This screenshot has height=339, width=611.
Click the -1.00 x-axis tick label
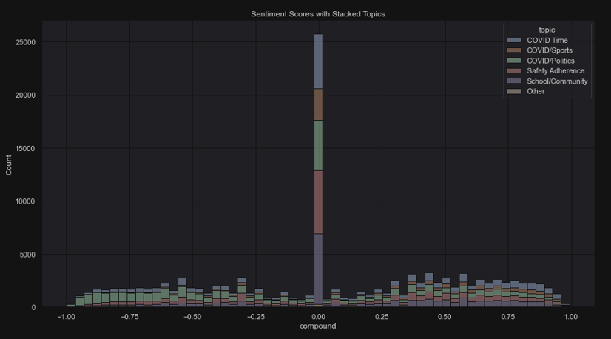click(66, 316)
